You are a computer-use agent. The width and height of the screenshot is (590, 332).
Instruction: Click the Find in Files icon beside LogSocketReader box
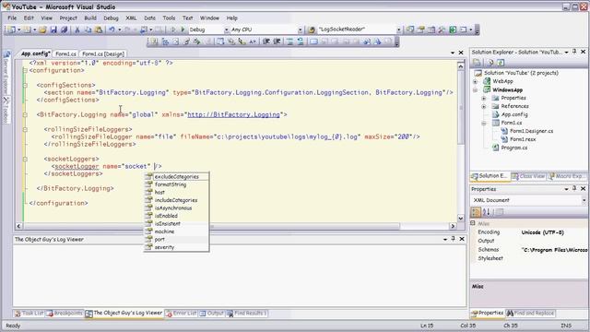312,30
